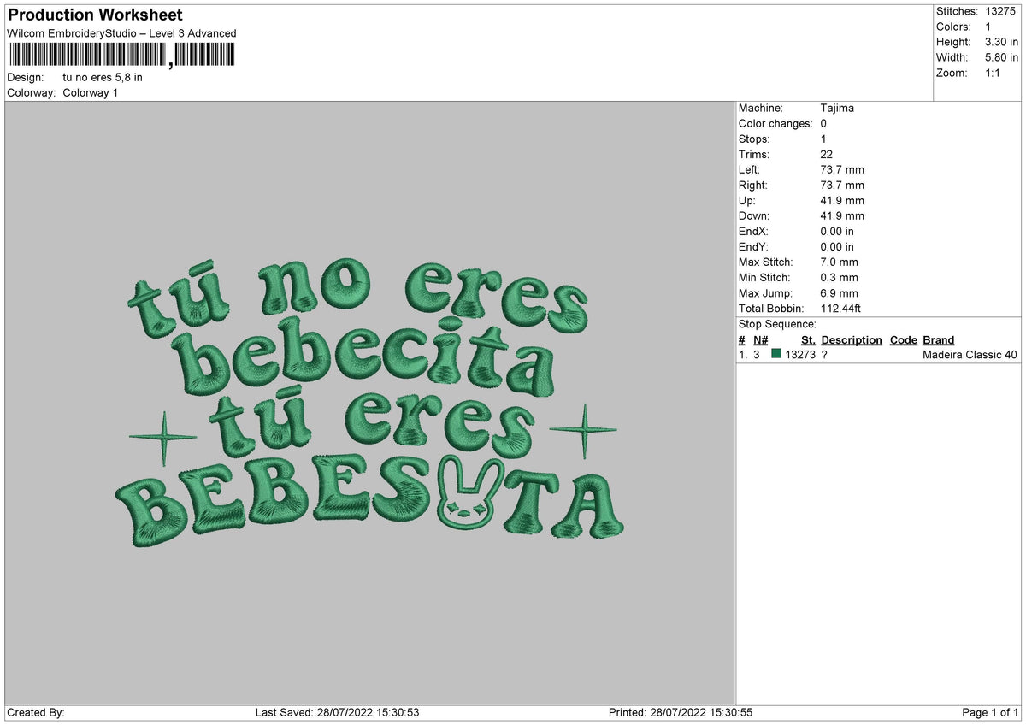1026x725 pixels.
Task: Click the 'Right:' label
Action: tap(753, 185)
